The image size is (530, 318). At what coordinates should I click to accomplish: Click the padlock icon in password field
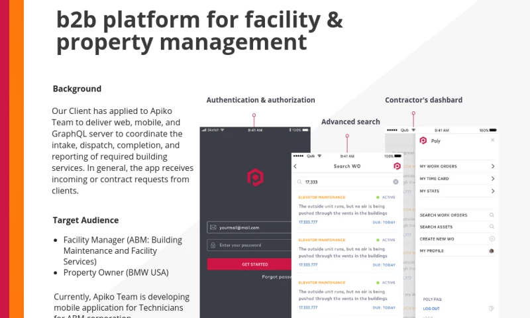click(213, 245)
